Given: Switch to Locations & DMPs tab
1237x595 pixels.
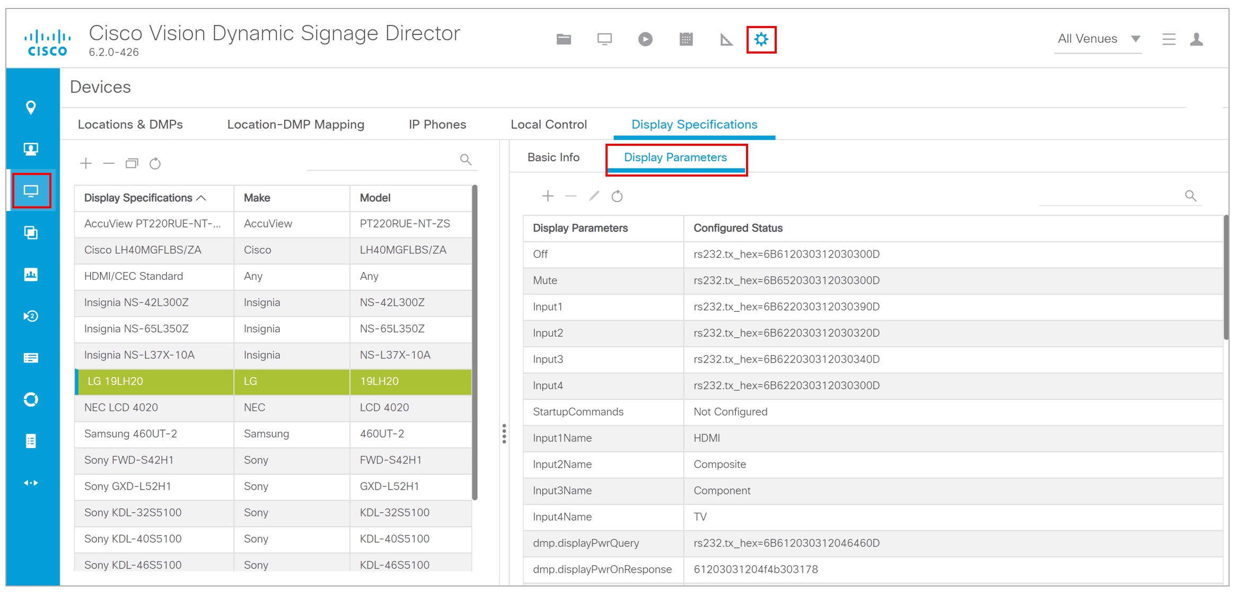Looking at the screenshot, I should pyautogui.click(x=130, y=125).
